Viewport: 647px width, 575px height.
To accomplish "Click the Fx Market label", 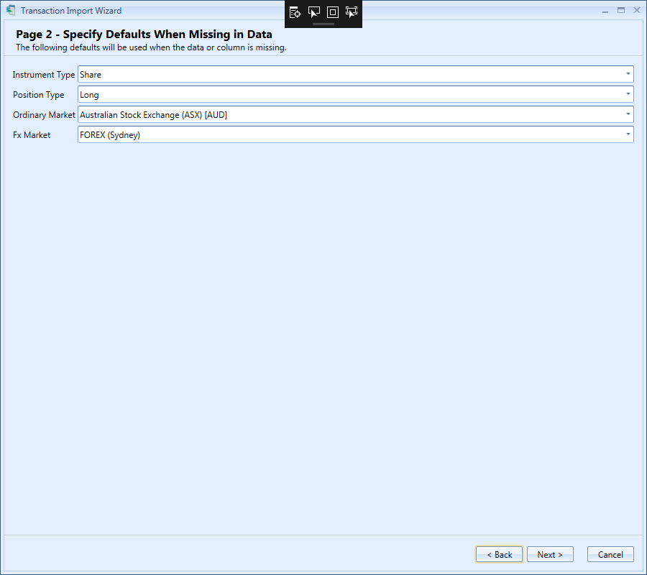I will tap(32, 135).
